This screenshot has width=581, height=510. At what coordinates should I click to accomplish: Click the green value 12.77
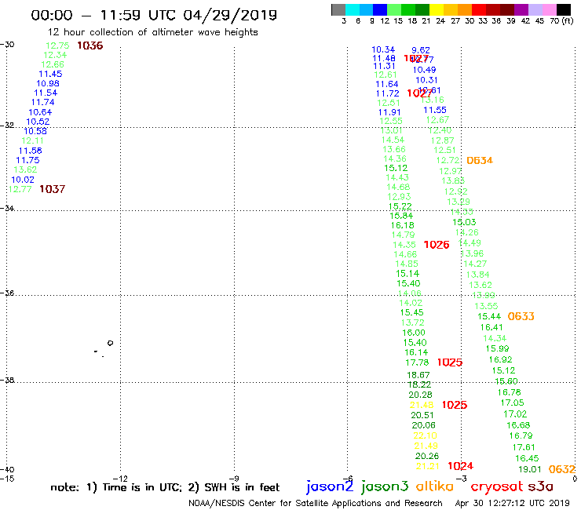click(20, 189)
